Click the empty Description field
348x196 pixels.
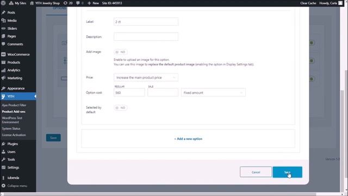coord(146,36)
